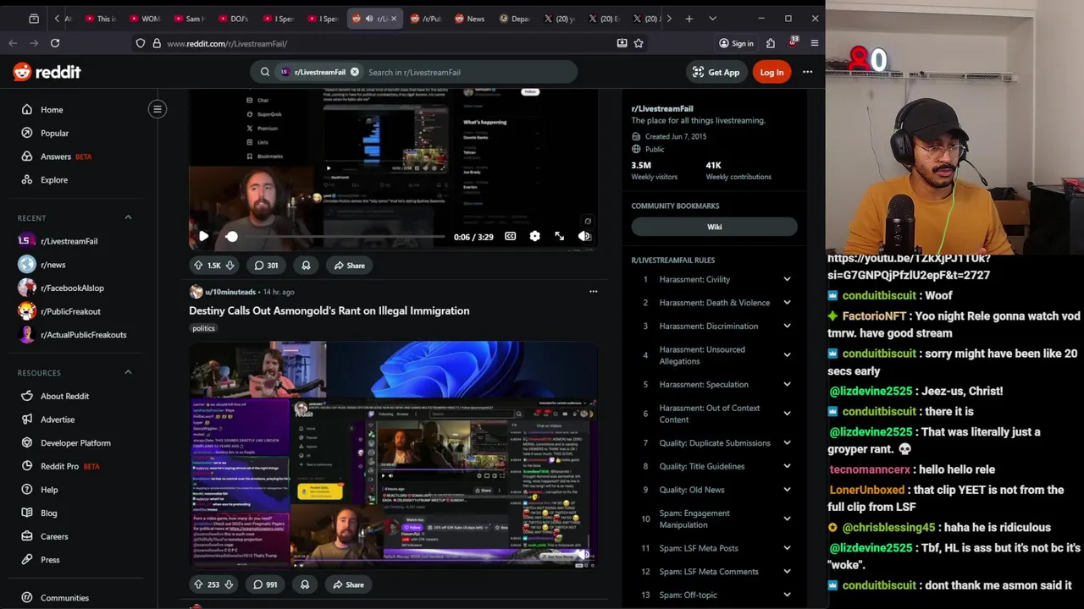Downvote the post with 1.5K votes

(230, 266)
